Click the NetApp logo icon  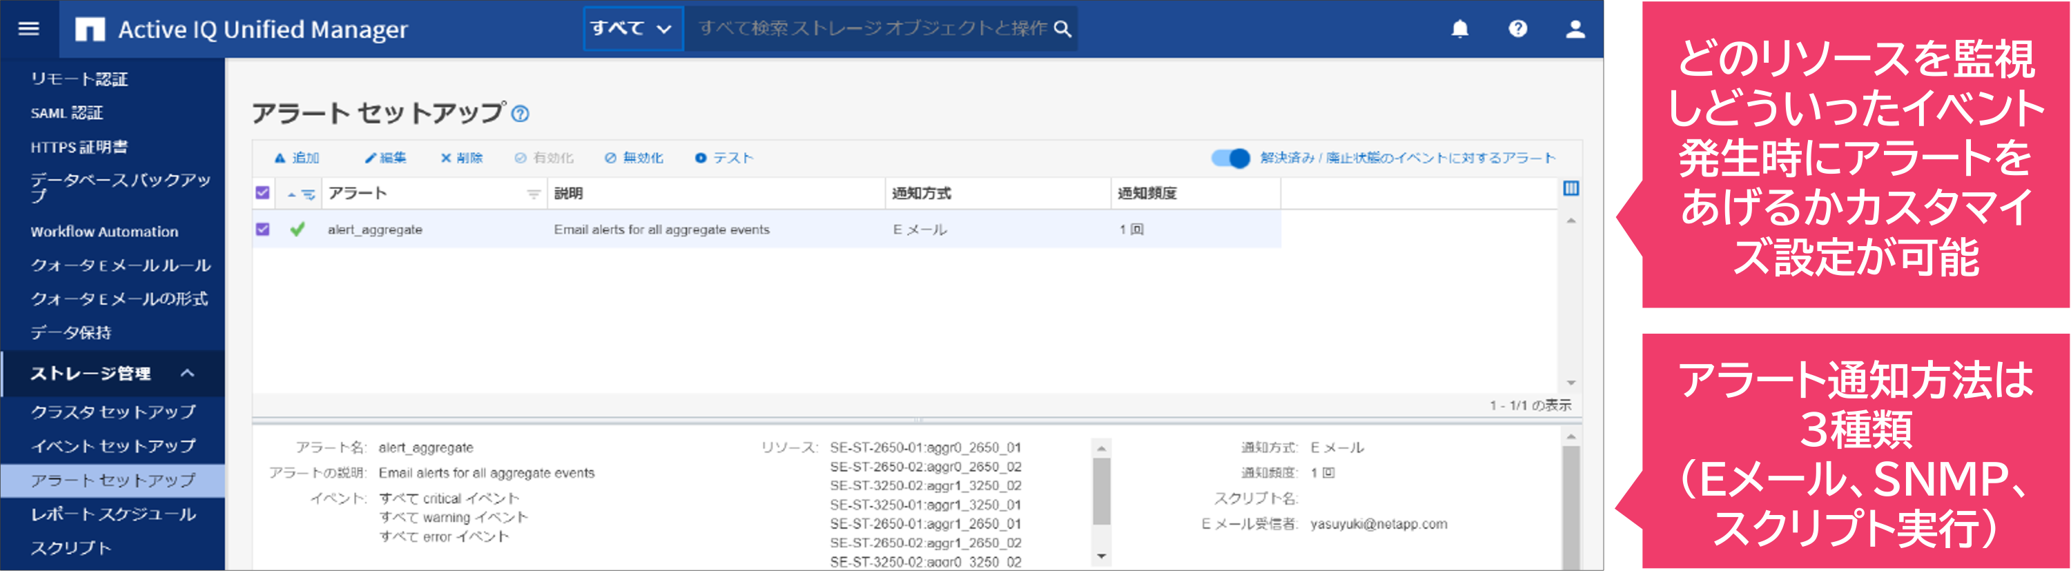point(90,30)
